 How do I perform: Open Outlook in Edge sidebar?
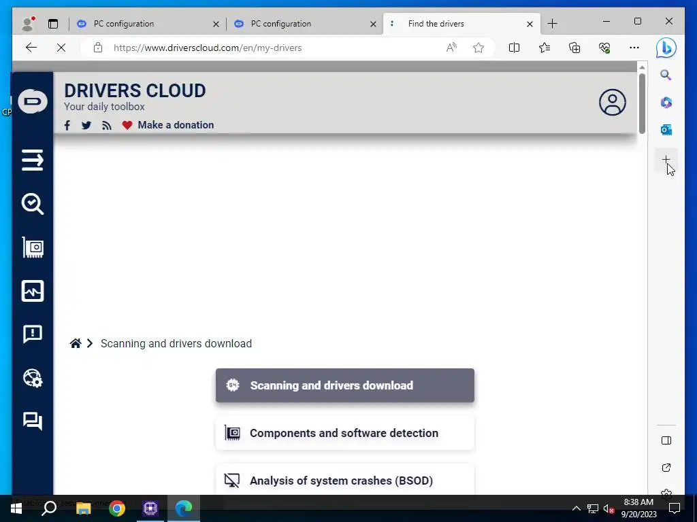pos(666,130)
